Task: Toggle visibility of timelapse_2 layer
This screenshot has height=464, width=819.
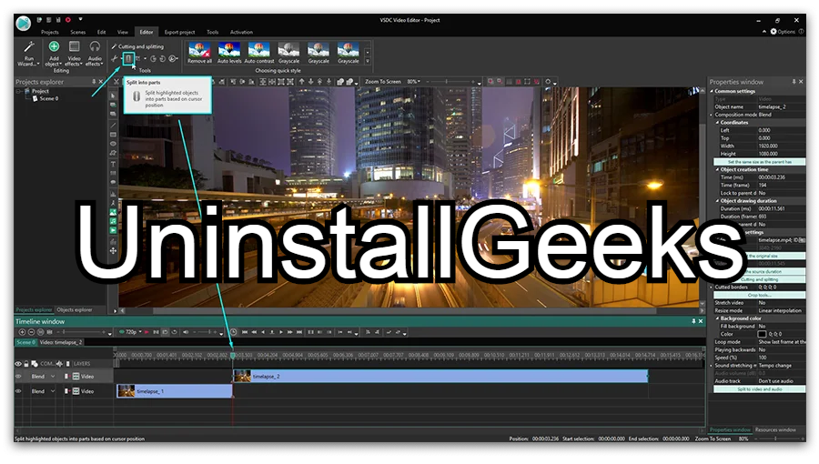Action: coord(18,377)
